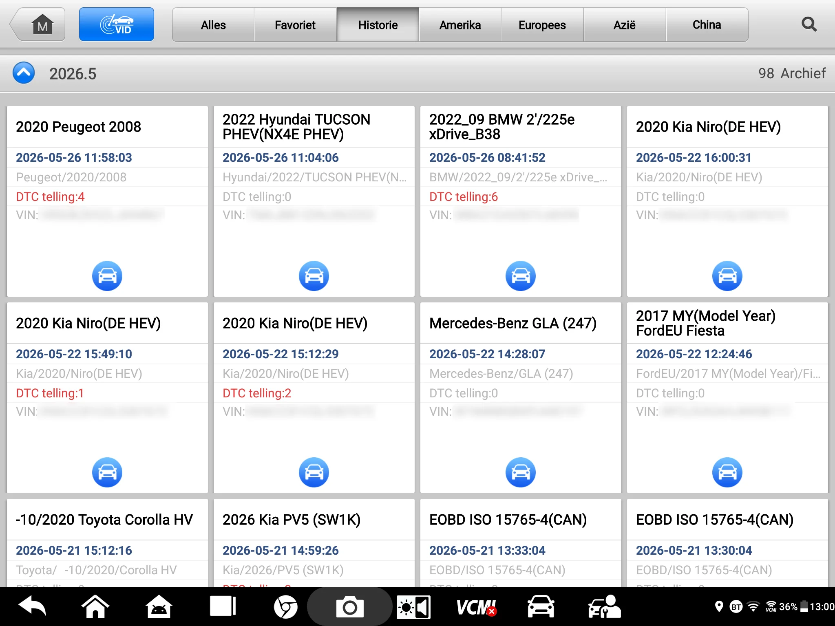Click DTC telling:1 on Kia Niro card
Image resolution: width=835 pixels, height=626 pixels.
(50, 393)
